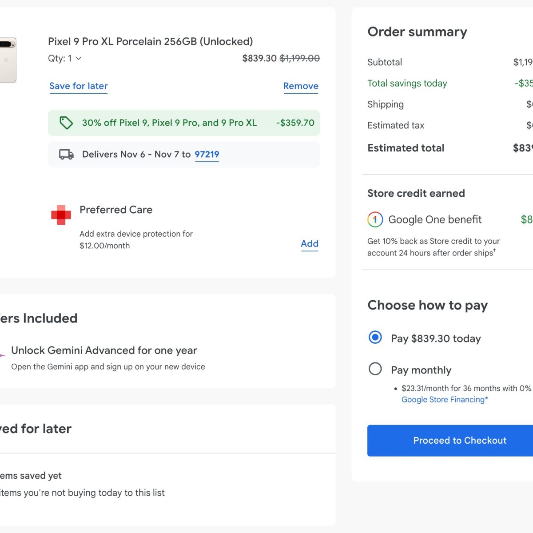The image size is (533, 533).
Task: Click the 30% off promotion banner text
Action: click(x=169, y=123)
